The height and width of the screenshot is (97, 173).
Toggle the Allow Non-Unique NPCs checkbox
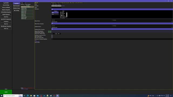point(52,37)
